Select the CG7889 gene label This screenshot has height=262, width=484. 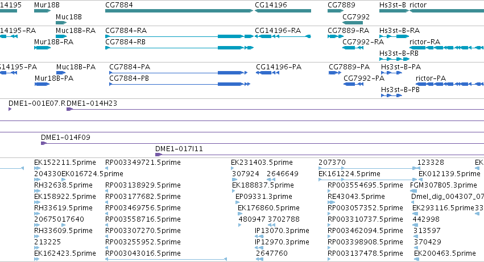(x=341, y=5)
